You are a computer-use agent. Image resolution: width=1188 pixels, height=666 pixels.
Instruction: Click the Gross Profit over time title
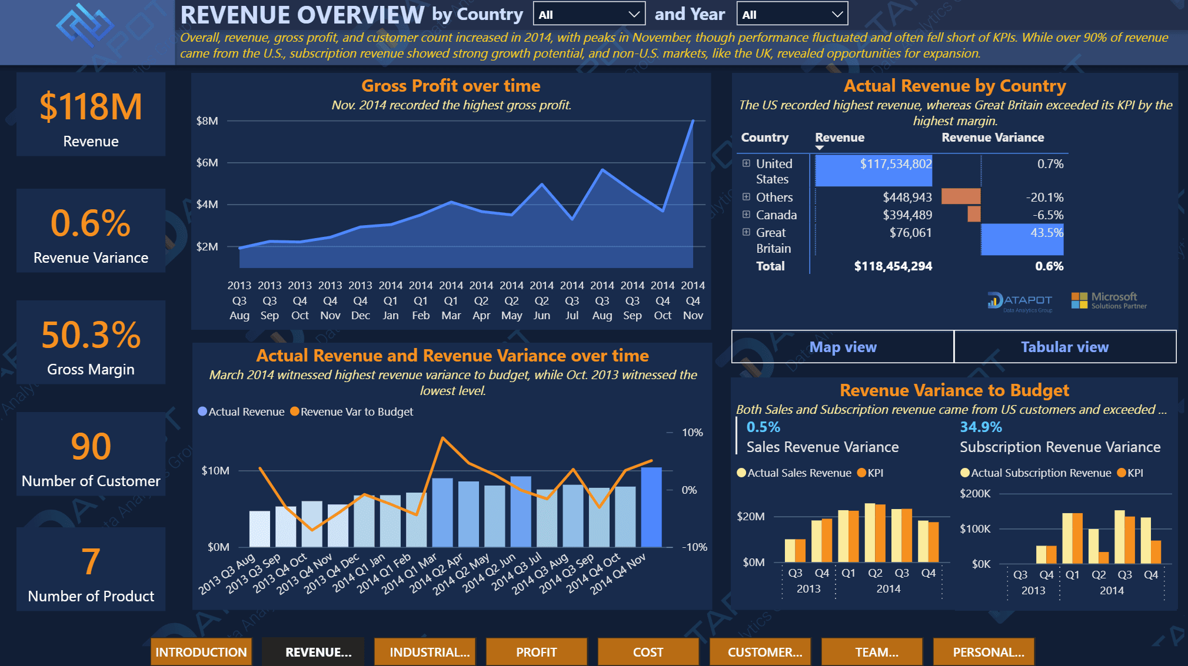[x=451, y=86]
